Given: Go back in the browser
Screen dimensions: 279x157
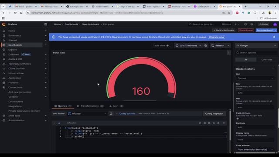Looking at the screenshot, I should tap(4, 13).
